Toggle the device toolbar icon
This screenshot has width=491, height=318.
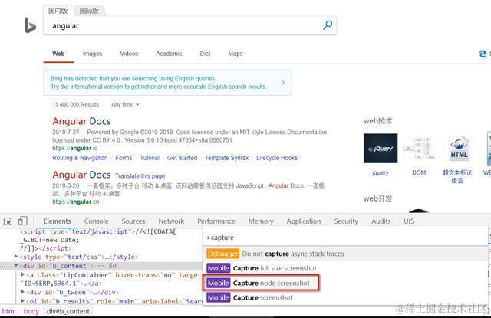[x=22, y=221]
